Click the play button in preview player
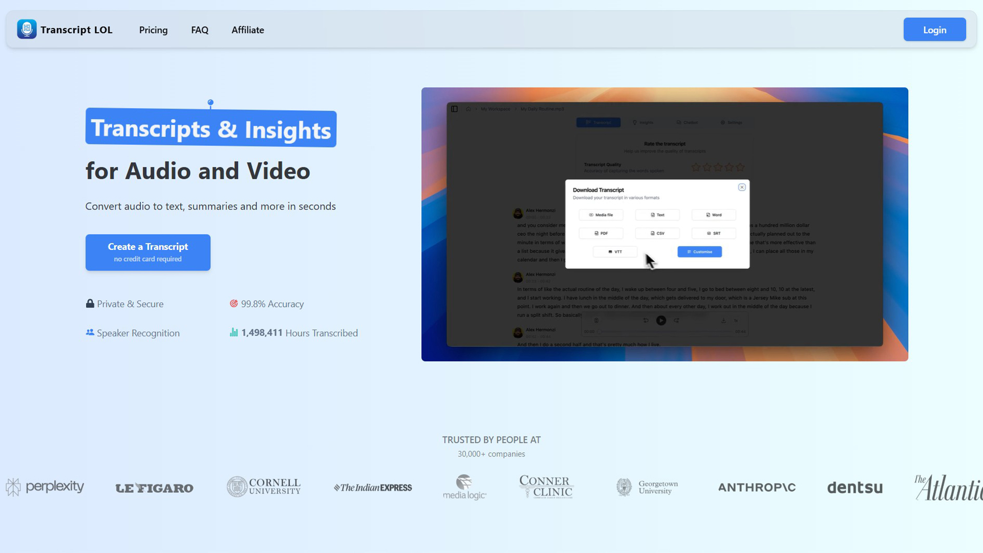983x553 pixels. point(661,321)
